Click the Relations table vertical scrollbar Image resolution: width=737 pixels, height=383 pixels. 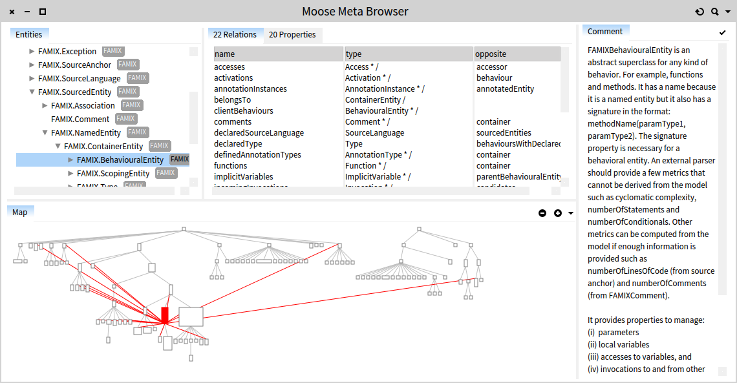(x=564, y=80)
